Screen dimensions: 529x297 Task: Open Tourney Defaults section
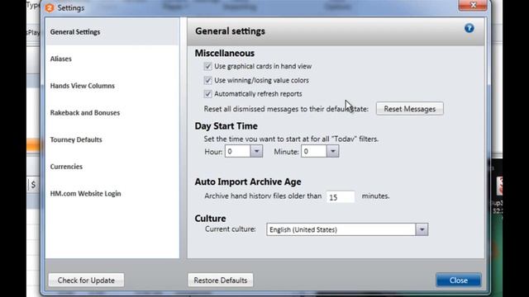click(x=76, y=139)
